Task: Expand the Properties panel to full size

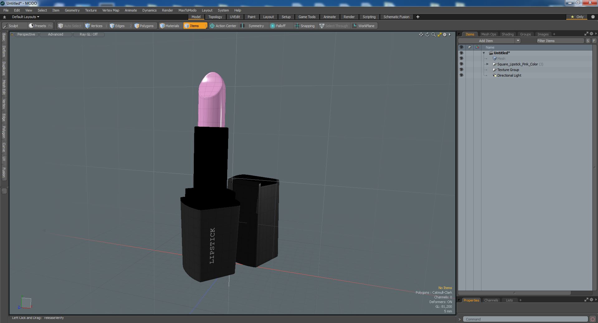Action: (586, 300)
